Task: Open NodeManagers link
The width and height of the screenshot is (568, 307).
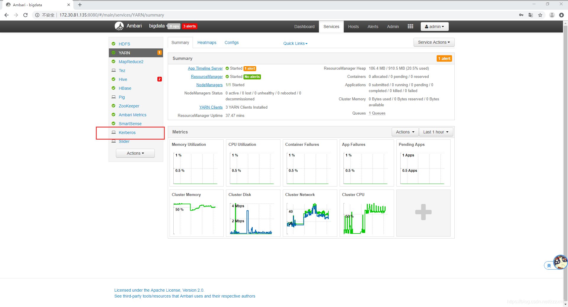Action: coord(209,85)
